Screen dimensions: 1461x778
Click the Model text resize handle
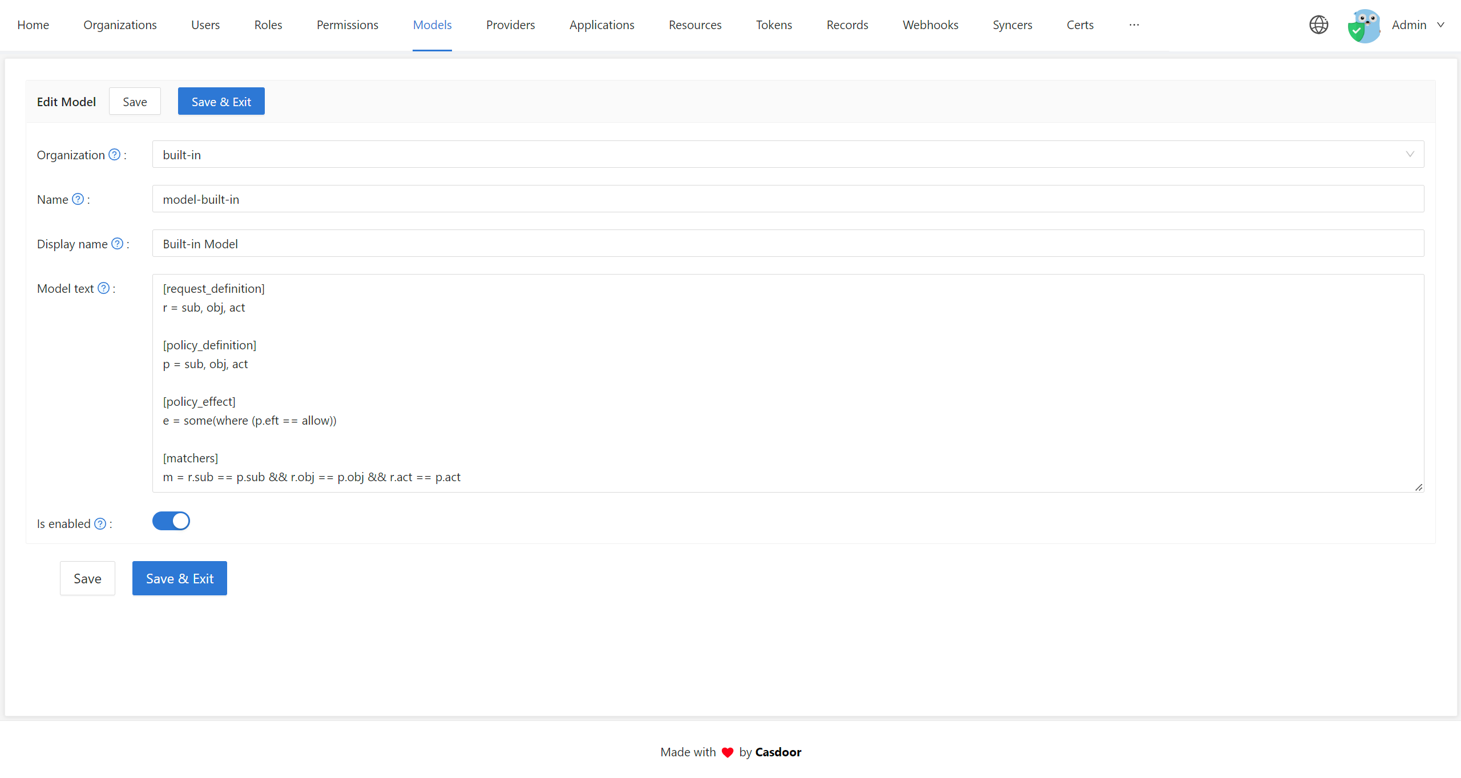(1419, 487)
